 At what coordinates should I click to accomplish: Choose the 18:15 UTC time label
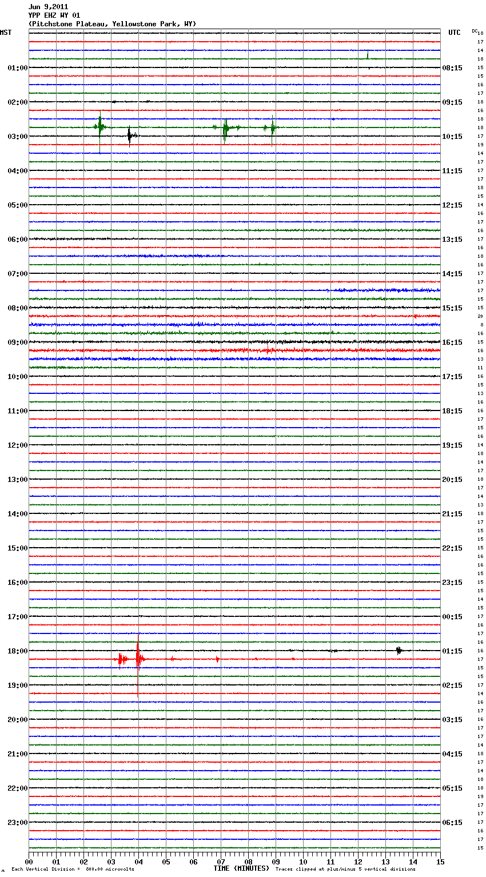click(452, 411)
